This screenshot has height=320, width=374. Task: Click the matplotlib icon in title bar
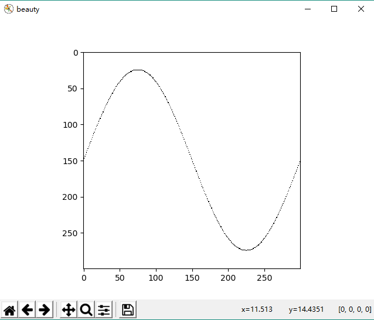click(9, 9)
